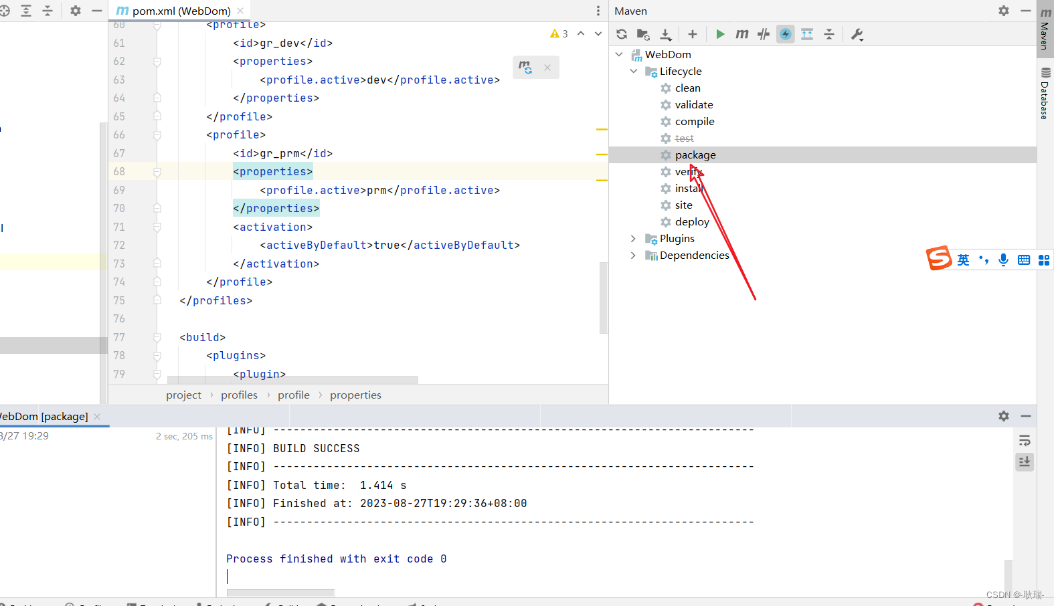Fold the plugins block at line 78
Image resolution: width=1054 pixels, height=606 pixels.
[157, 356]
